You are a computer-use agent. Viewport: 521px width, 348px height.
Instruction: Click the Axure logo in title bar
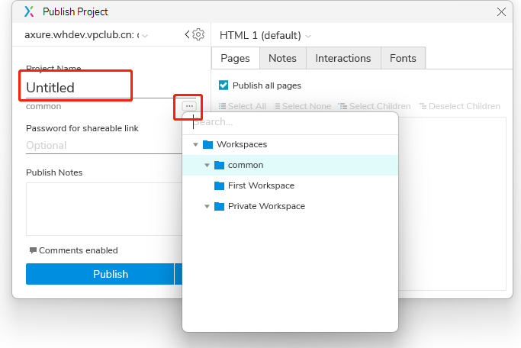coord(29,11)
